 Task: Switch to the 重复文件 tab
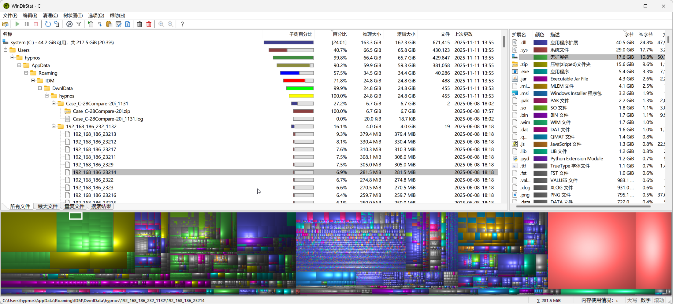point(74,206)
